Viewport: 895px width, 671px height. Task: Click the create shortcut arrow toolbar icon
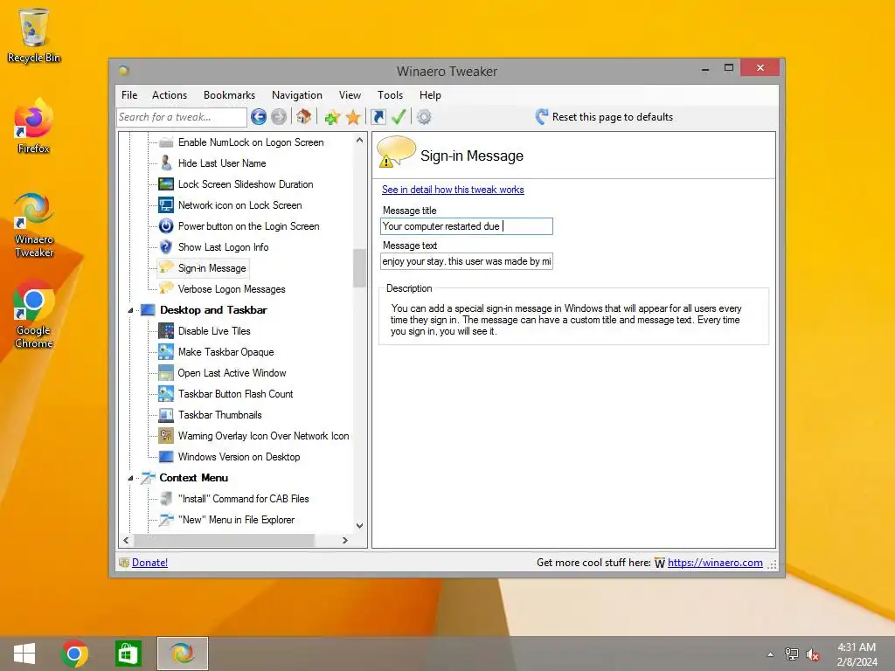(378, 117)
